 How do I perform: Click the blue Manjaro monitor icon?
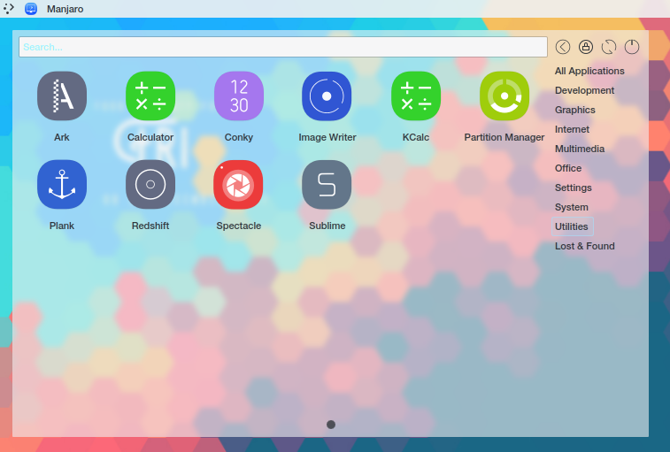tap(31, 9)
